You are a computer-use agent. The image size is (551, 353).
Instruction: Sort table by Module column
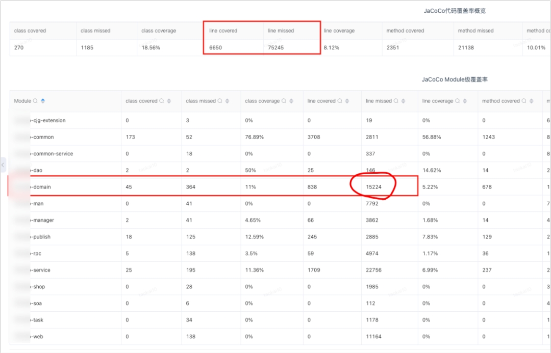point(43,101)
